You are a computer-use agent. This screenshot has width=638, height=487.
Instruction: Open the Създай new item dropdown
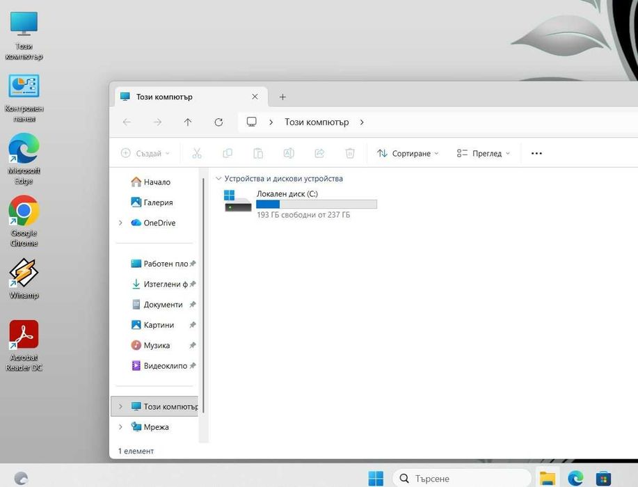pos(145,153)
